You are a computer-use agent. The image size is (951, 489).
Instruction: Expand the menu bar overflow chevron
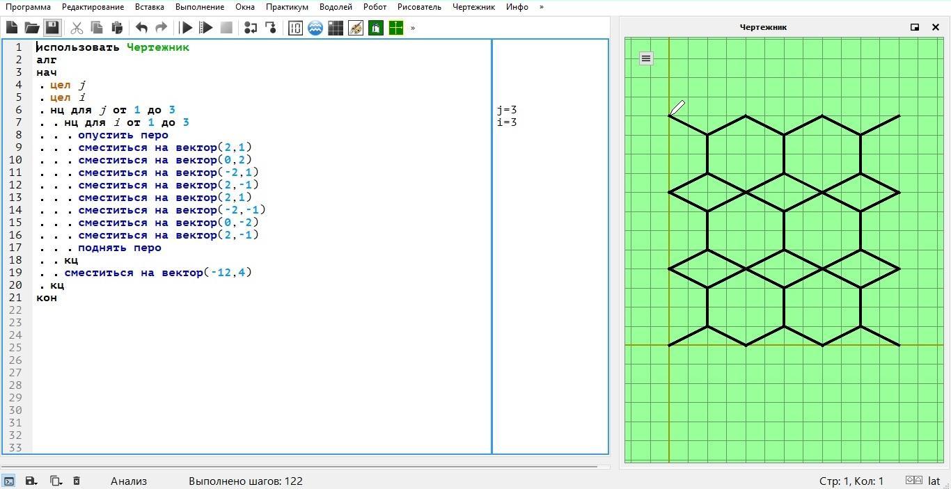tap(542, 7)
